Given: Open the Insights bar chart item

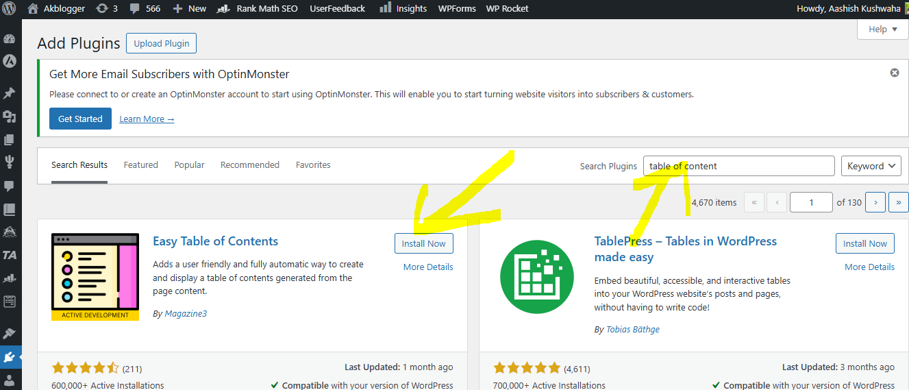Looking at the screenshot, I should (403, 8).
